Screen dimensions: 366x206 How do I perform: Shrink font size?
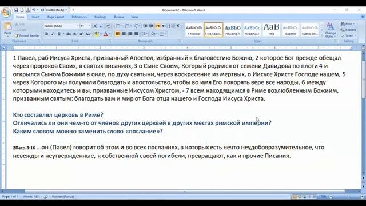click(101, 26)
